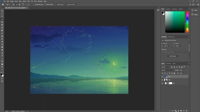Select the Zoom tool

(x=2, y=67)
